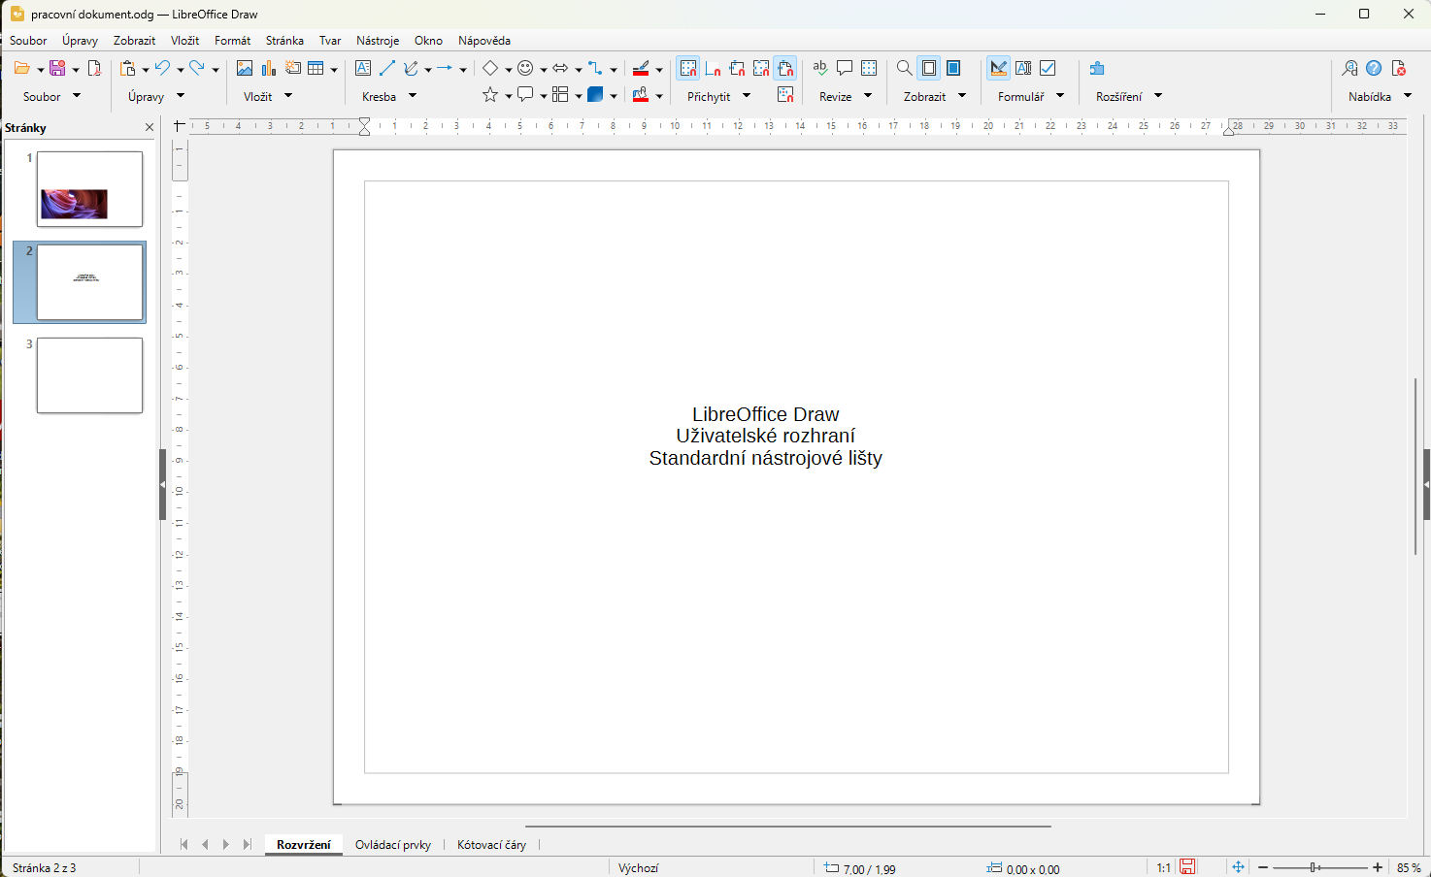Click the line color red swatch
Viewport: 1431px width, 877px height.
pyautogui.click(x=641, y=68)
